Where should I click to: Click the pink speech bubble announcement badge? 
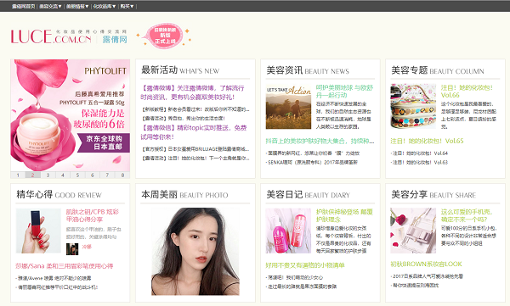164,36
